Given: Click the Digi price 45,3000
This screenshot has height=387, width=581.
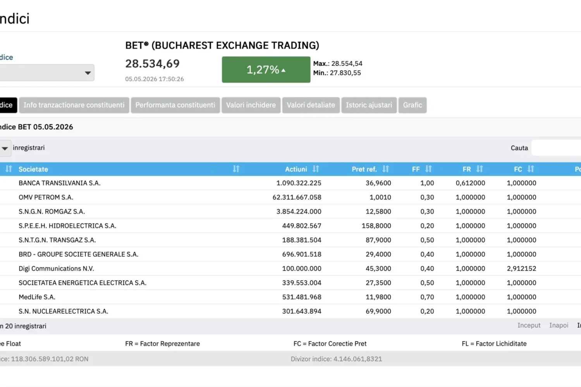Looking at the screenshot, I should [x=378, y=269].
